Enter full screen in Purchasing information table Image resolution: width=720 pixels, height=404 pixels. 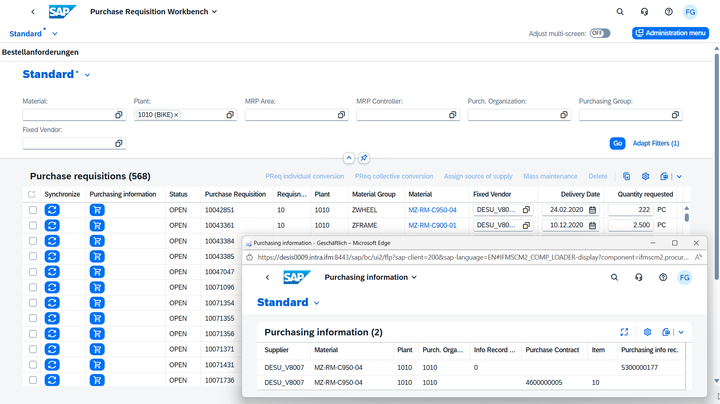[624, 332]
